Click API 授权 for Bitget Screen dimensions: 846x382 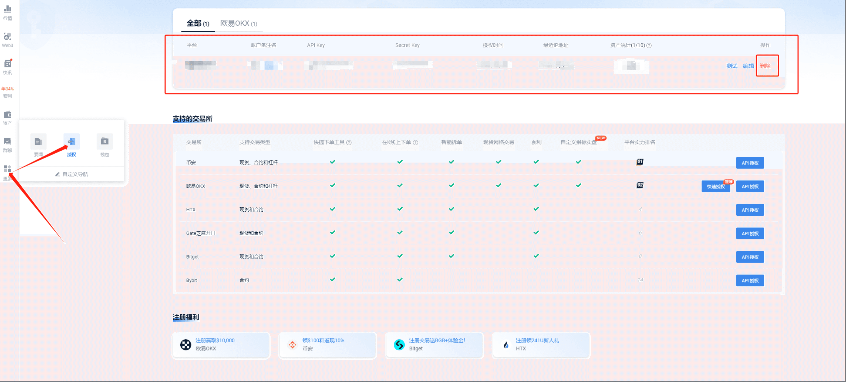tap(750, 257)
